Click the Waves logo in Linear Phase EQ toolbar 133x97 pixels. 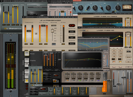pyautogui.click(x=79, y=27)
